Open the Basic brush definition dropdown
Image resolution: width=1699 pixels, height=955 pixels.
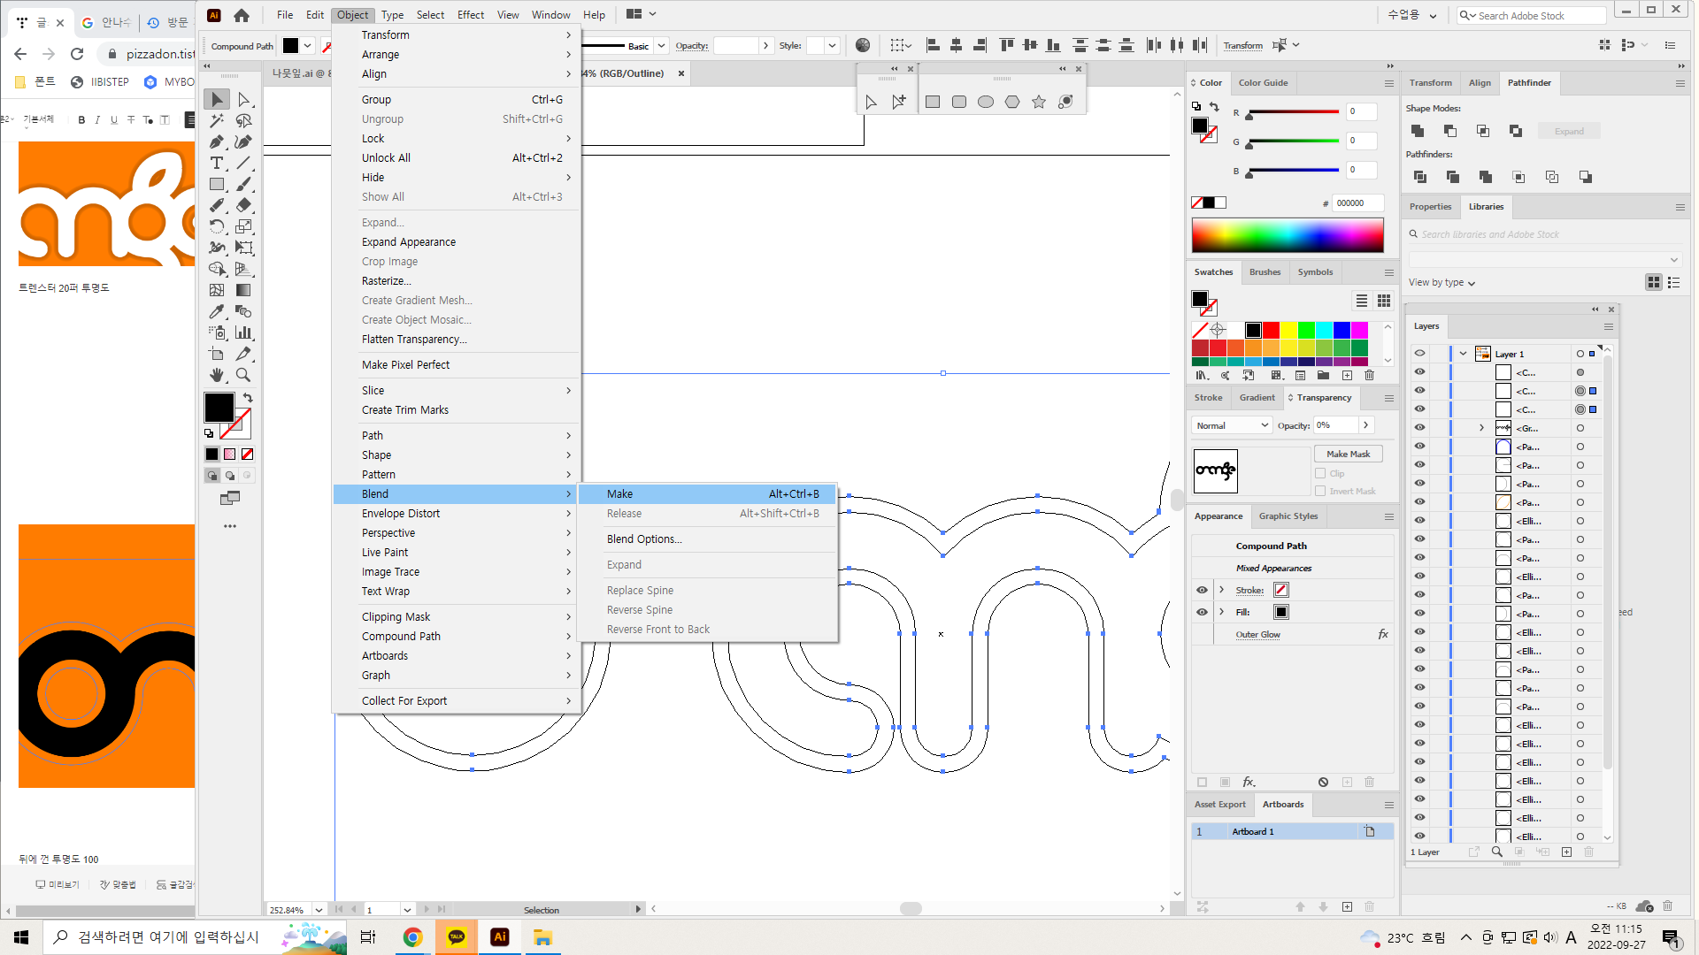pyautogui.click(x=661, y=46)
